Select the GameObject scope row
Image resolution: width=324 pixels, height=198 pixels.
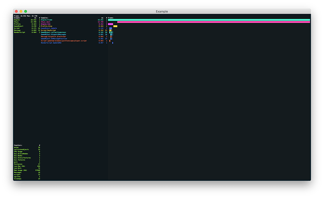coord(19,27)
